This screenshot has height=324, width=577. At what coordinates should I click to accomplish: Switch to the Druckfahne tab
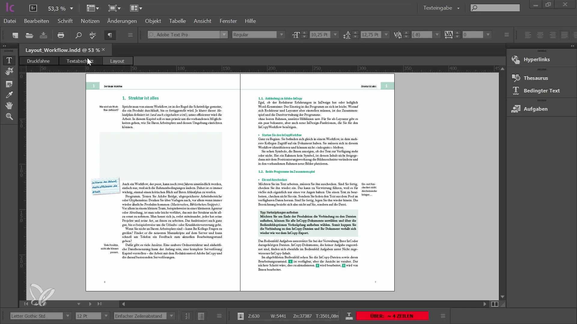(x=38, y=61)
